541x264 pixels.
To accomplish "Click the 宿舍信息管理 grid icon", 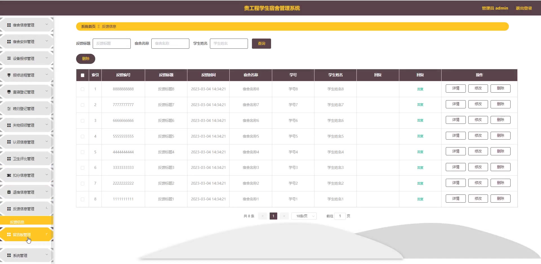I will click(x=9, y=25).
